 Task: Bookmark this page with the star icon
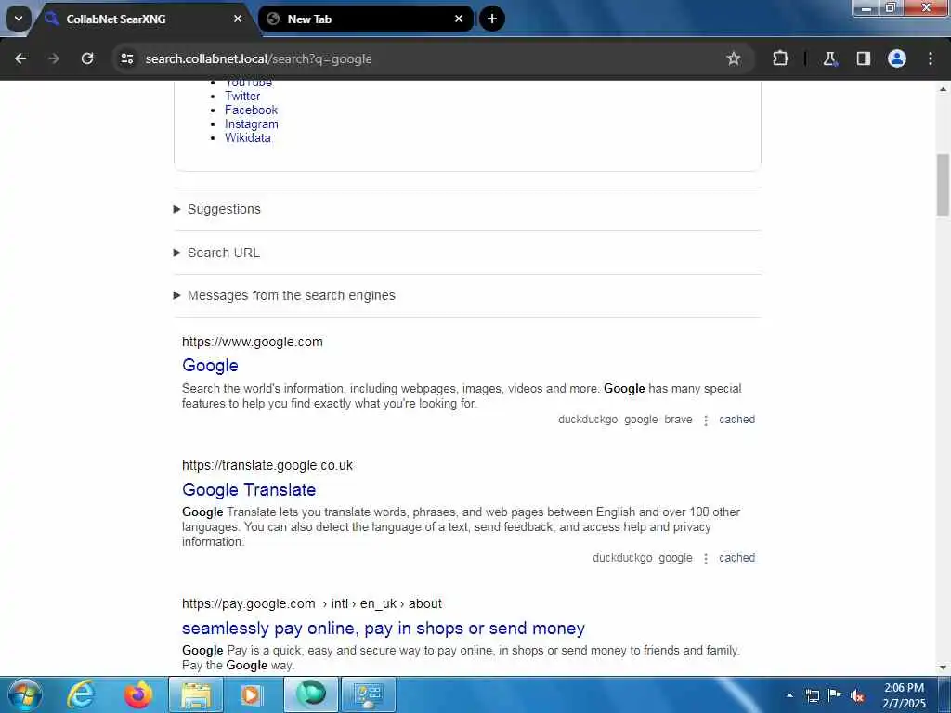(734, 58)
